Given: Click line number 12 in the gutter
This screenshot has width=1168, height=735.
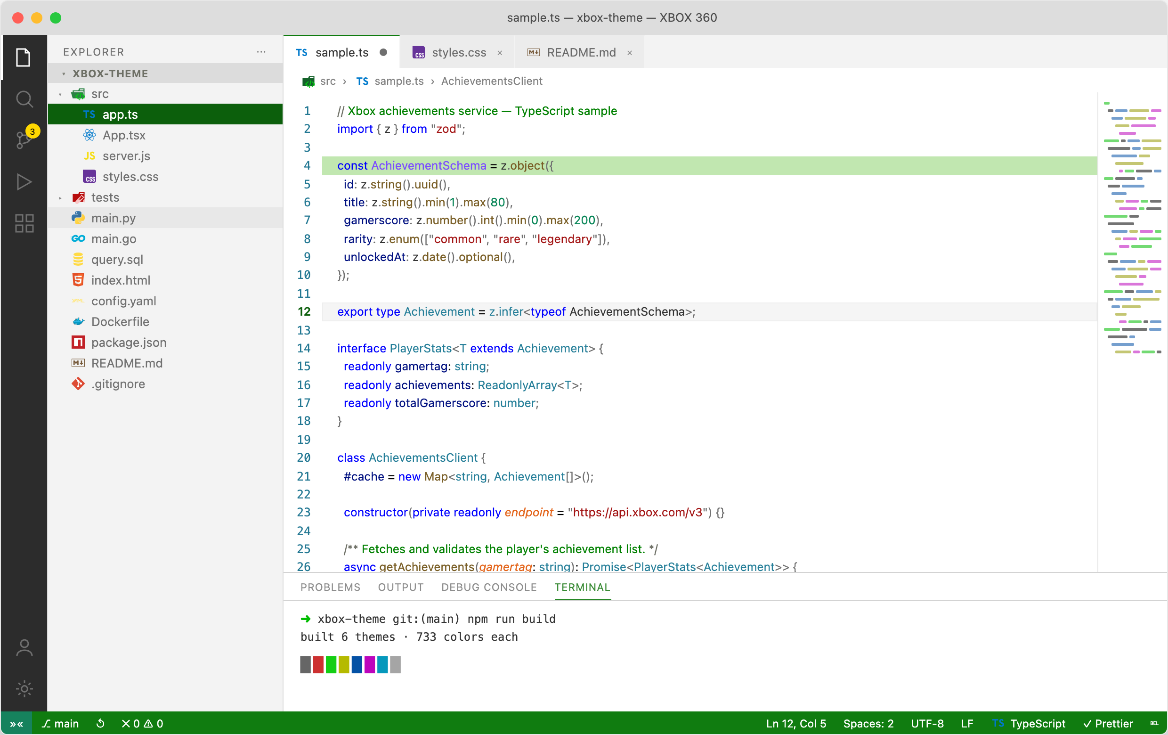Looking at the screenshot, I should pos(304,311).
